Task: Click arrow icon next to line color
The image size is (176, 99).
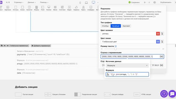Action: 162,42
